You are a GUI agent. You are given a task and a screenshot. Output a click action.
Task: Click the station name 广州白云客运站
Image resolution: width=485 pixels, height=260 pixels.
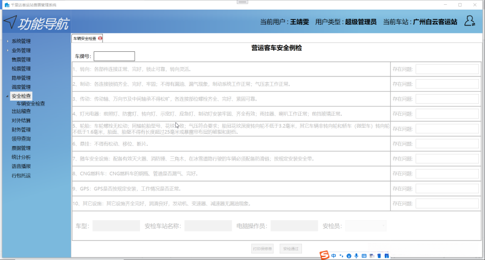pyautogui.click(x=435, y=22)
